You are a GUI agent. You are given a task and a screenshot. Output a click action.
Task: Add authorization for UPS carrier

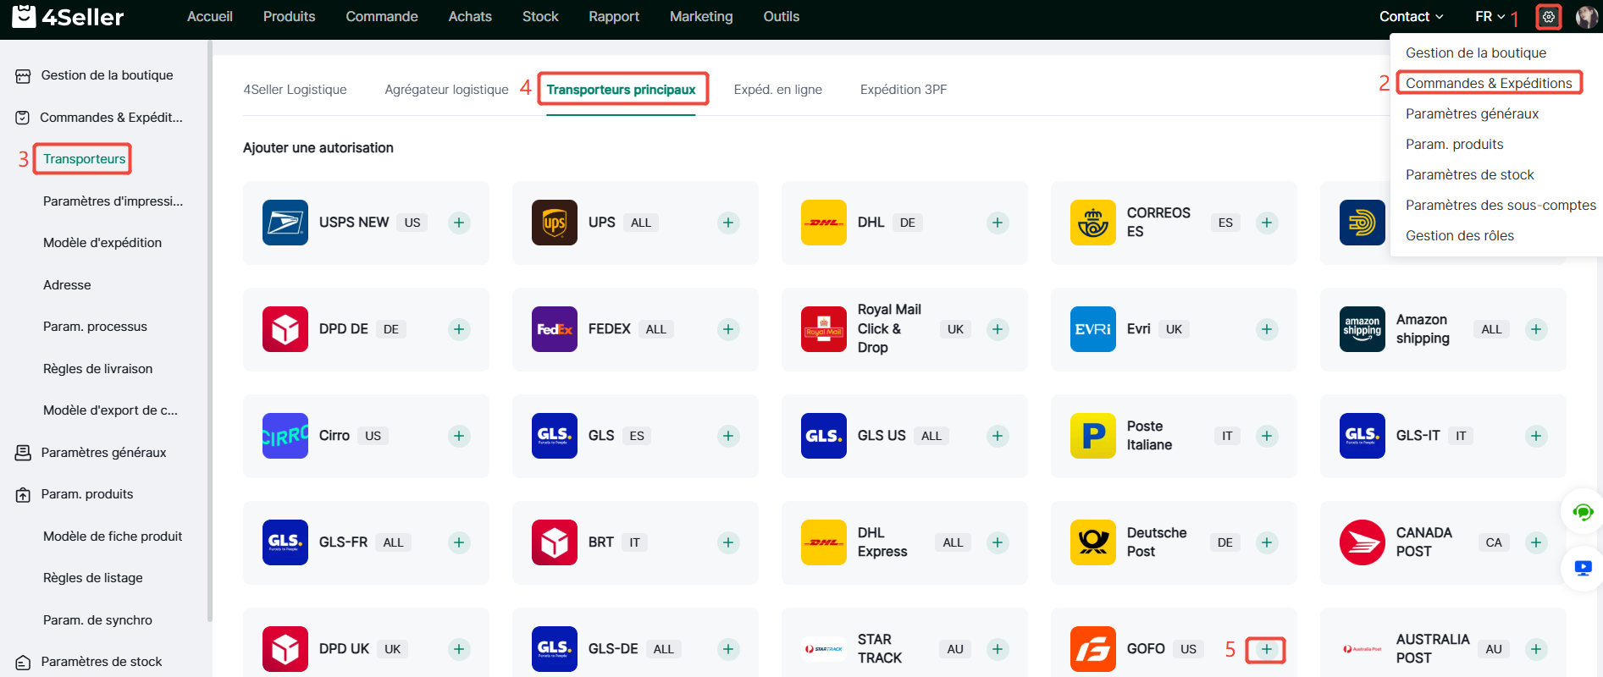[x=728, y=223]
